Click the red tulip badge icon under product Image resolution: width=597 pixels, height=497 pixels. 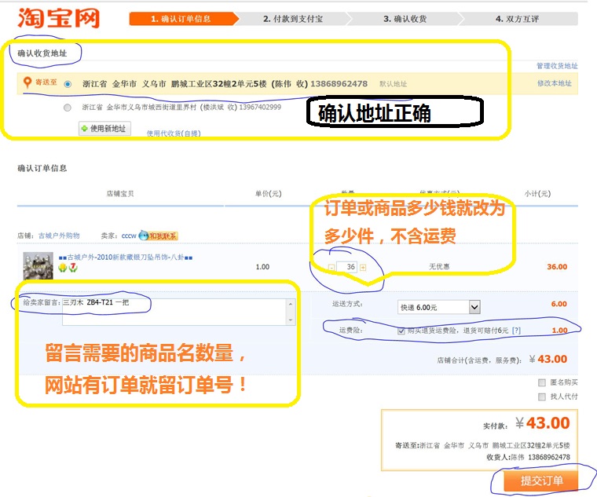pos(74,269)
